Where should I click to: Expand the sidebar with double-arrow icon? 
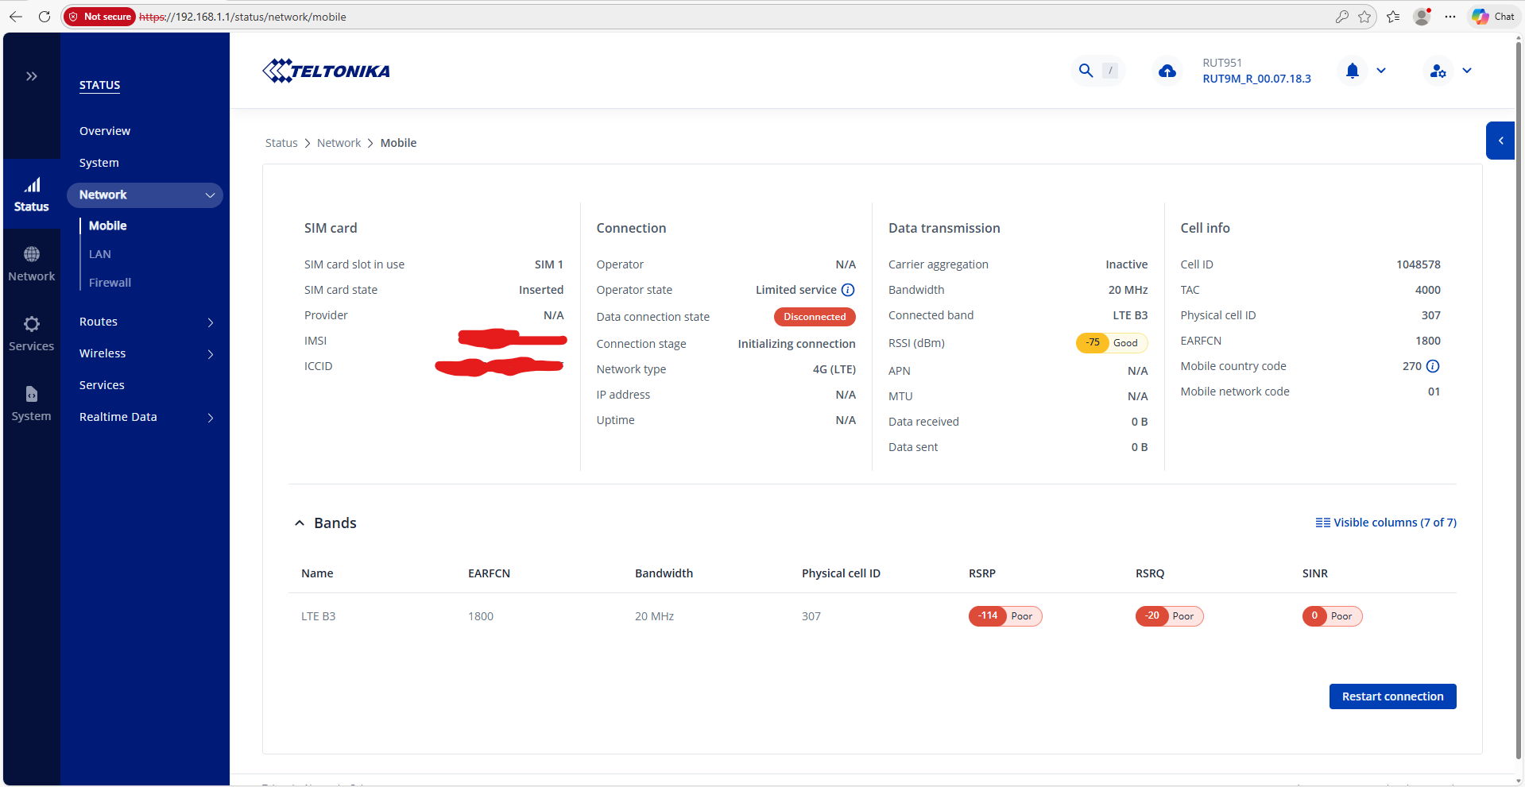point(32,76)
